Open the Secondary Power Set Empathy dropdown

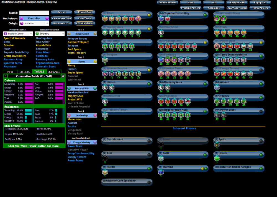(49, 34)
